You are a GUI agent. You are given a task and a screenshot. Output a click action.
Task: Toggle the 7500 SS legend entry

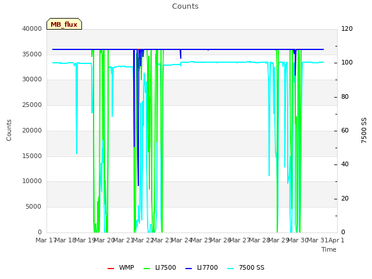(246, 267)
